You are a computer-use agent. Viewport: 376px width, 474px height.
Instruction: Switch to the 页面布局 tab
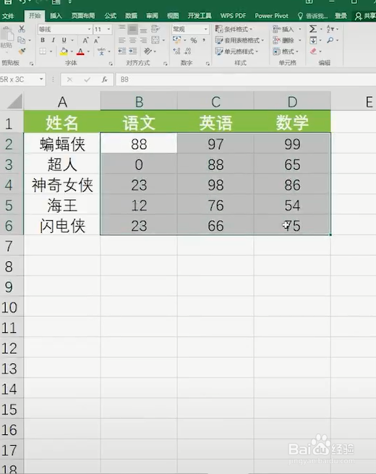(83, 16)
